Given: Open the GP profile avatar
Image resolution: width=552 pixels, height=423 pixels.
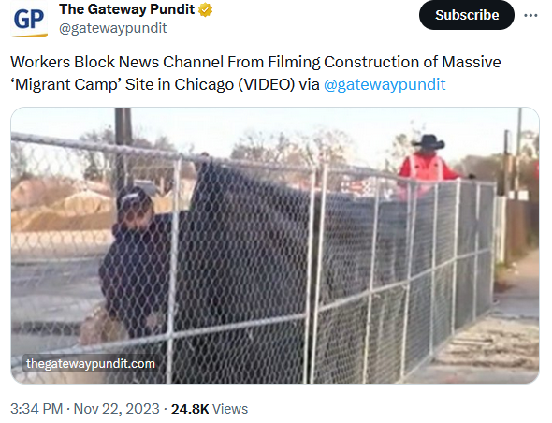Looking at the screenshot, I should pos(29,20).
